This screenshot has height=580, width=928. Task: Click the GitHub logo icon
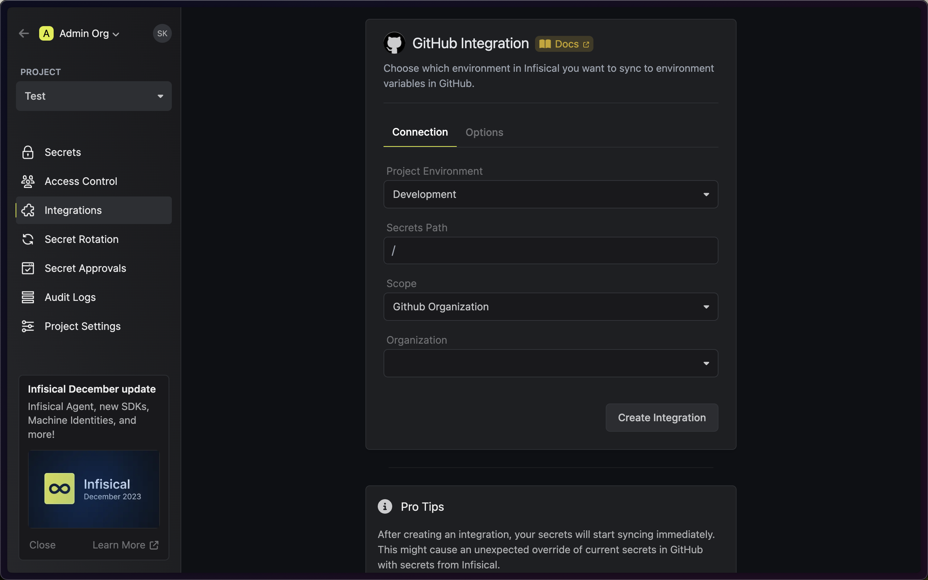(394, 43)
